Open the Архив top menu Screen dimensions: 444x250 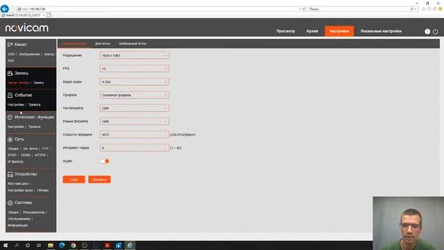point(312,31)
